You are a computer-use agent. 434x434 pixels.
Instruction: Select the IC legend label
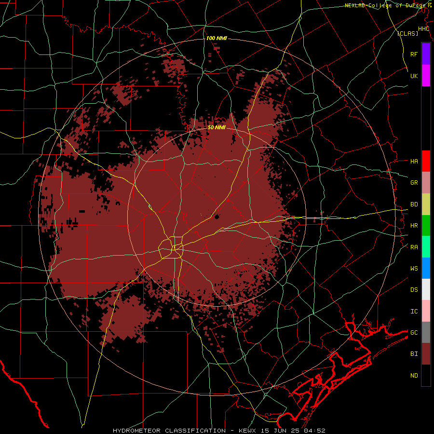(414, 312)
